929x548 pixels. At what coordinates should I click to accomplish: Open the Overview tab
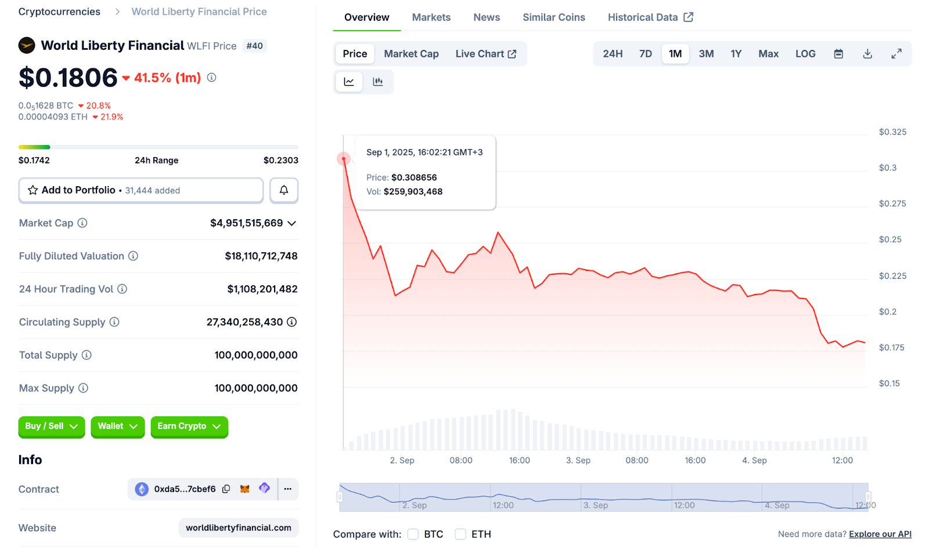(367, 17)
